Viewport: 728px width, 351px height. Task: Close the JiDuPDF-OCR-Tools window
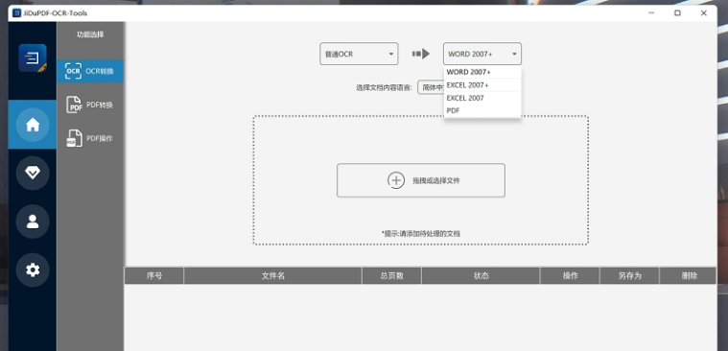[704, 13]
